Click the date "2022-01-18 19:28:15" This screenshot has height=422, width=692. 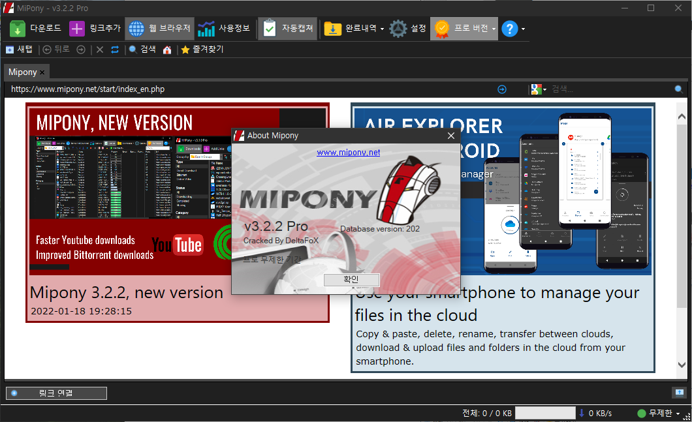pyautogui.click(x=81, y=311)
